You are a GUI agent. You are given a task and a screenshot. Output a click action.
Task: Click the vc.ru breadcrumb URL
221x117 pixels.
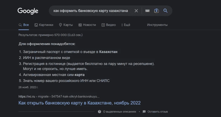(x=59, y=96)
